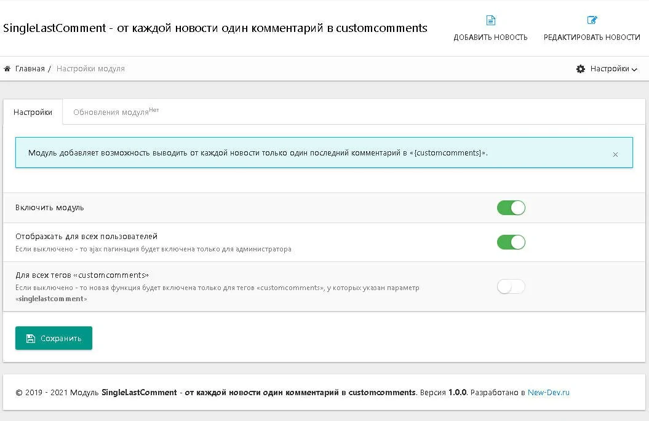Toggle the "Включить модуль" switch
The height and width of the screenshot is (421, 649).
[x=511, y=208]
